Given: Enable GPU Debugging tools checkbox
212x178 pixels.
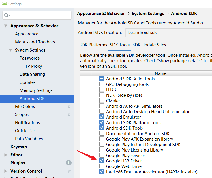Looking at the screenshot, I should (x=102, y=84).
